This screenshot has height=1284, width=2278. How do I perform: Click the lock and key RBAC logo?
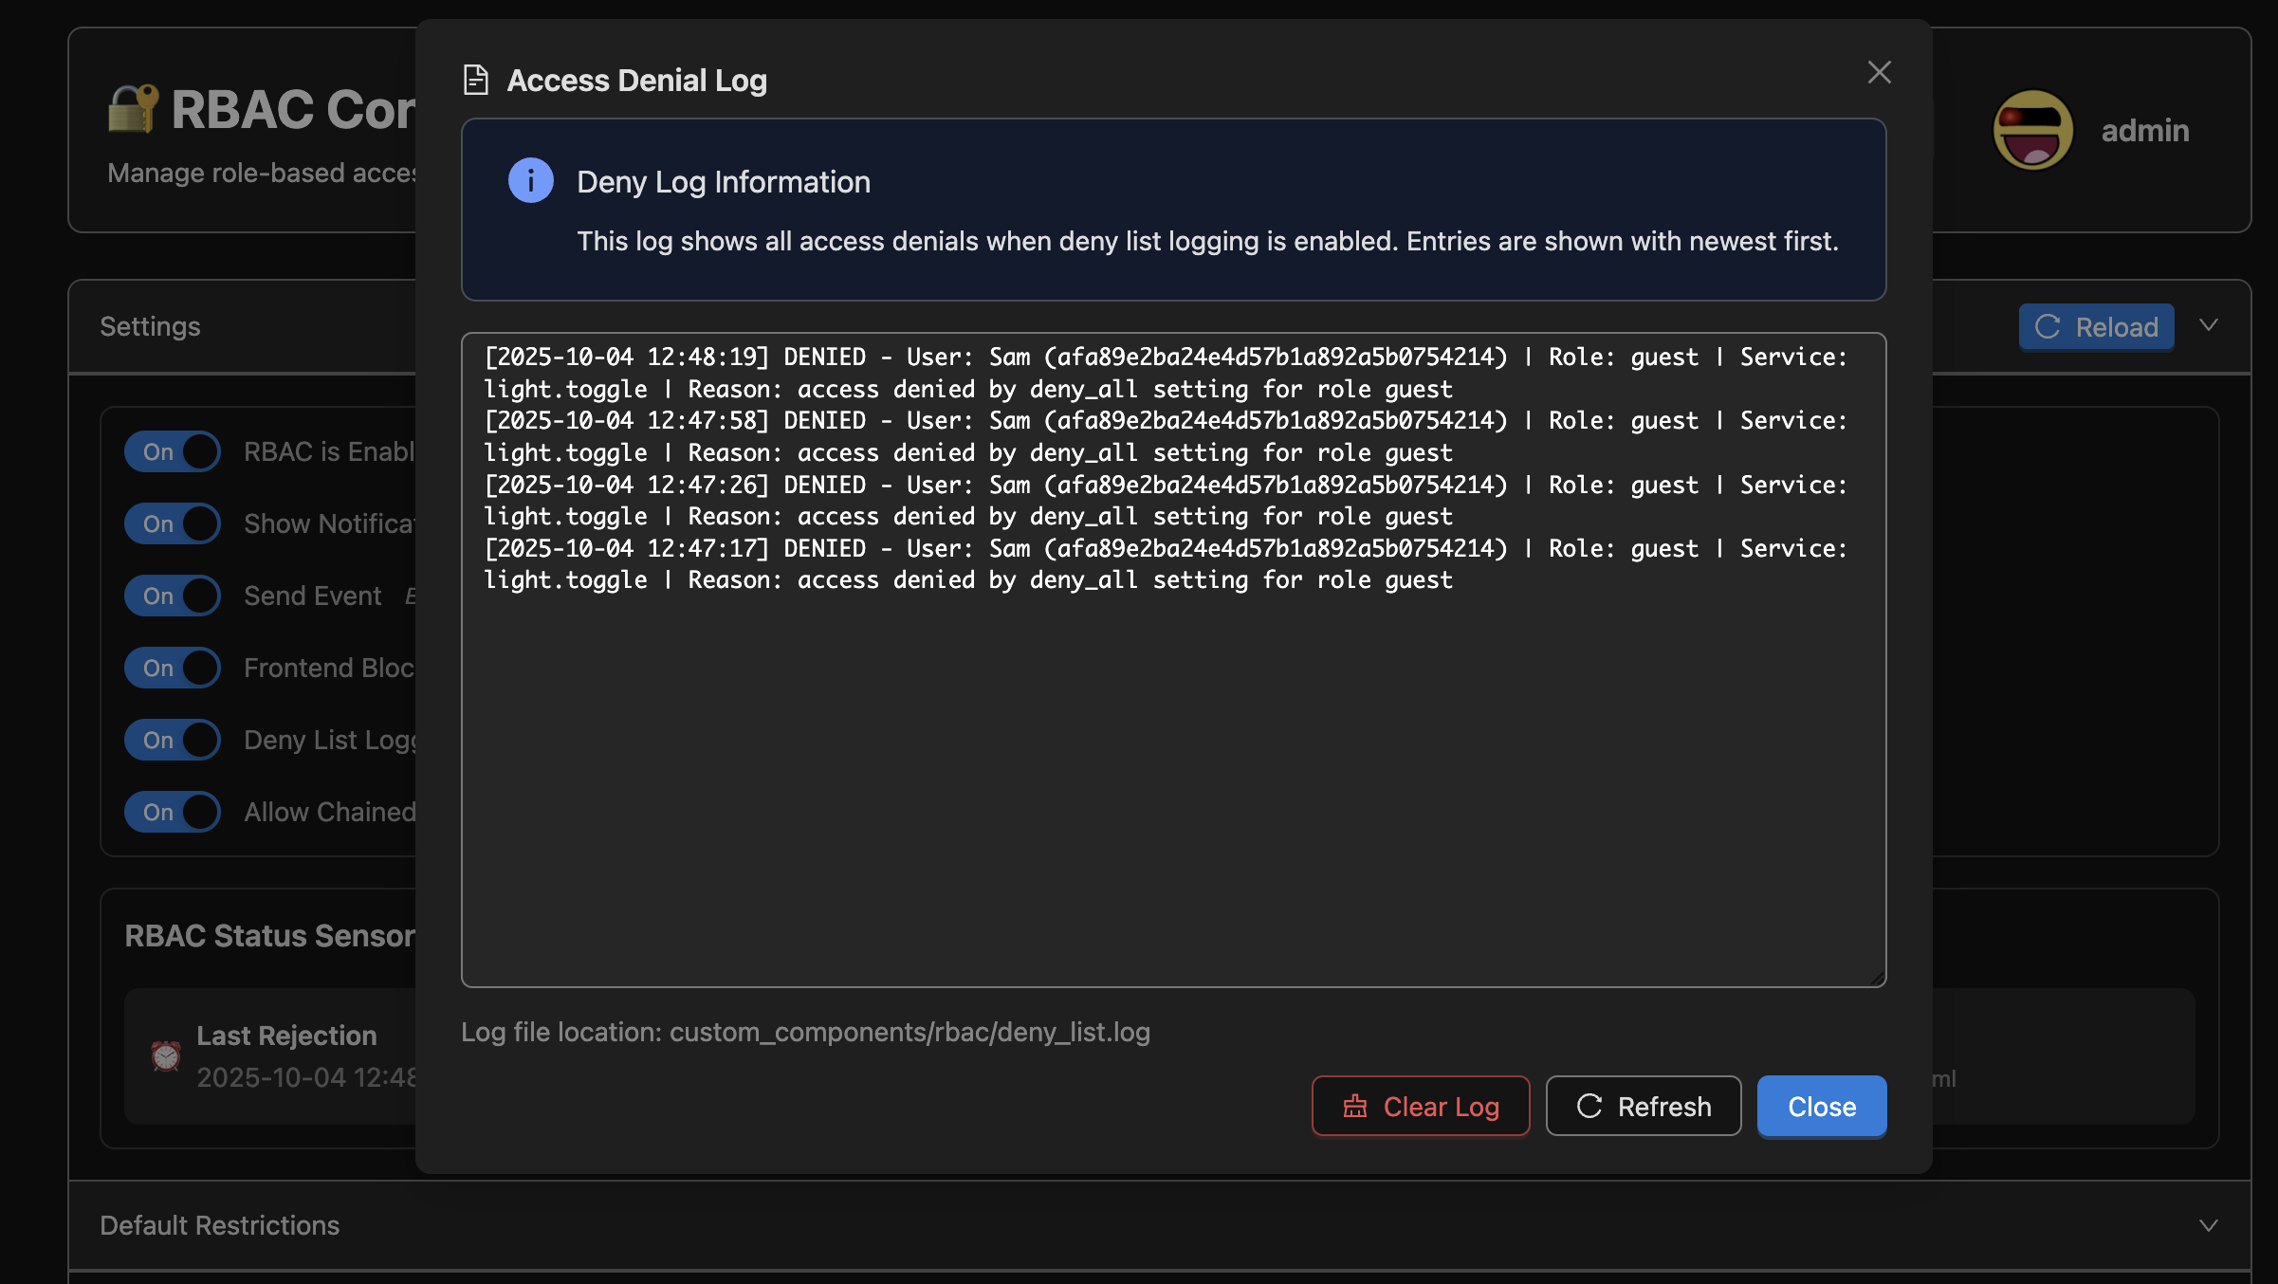(132, 108)
